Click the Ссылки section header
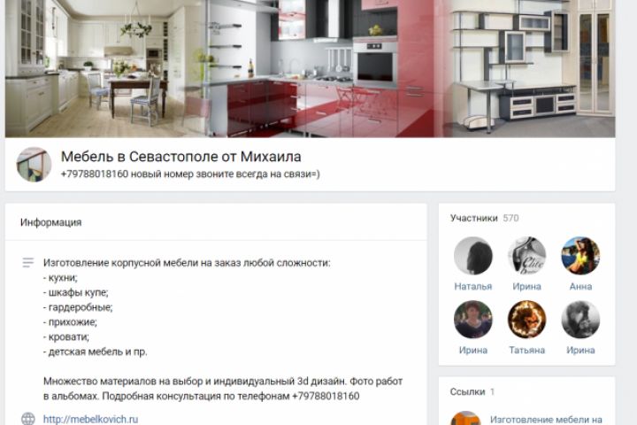The height and width of the screenshot is (425, 637). click(467, 391)
